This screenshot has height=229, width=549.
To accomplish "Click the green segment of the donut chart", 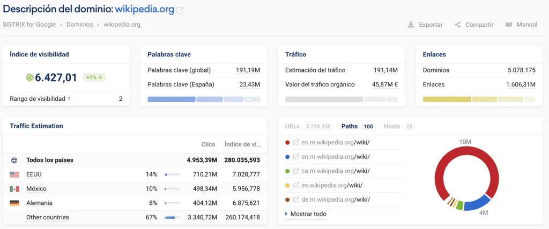I will point(459,205).
